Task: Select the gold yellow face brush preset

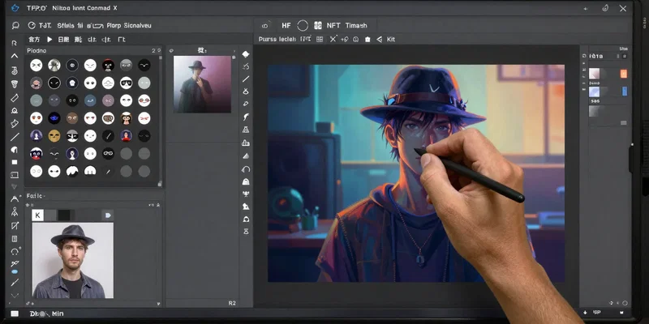Action: 54,136
